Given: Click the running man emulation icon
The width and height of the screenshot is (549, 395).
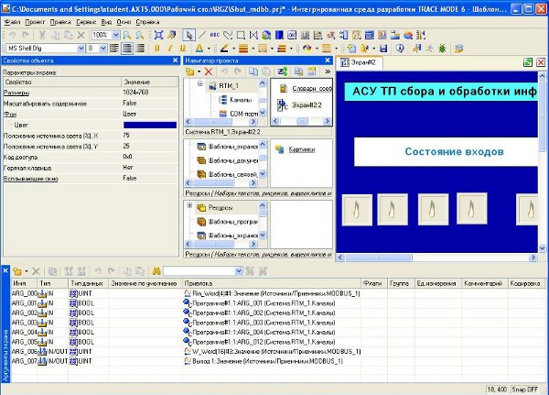Looking at the screenshot, I should point(429,49).
